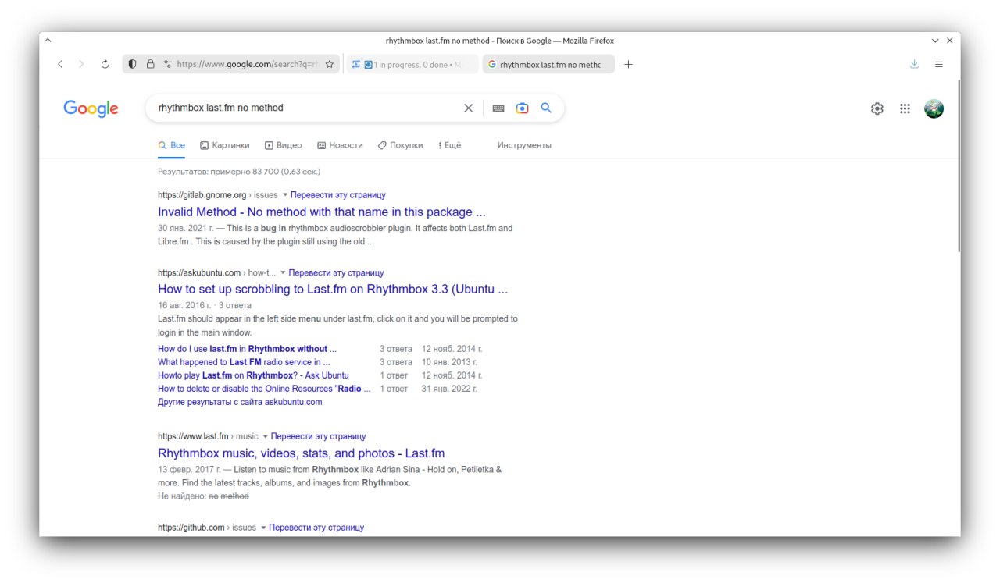This screenshot has height=583, width=1000.
Task: Expand dropdown arrow next to gitlab.gnome.org result
Action: coord(285,195)
